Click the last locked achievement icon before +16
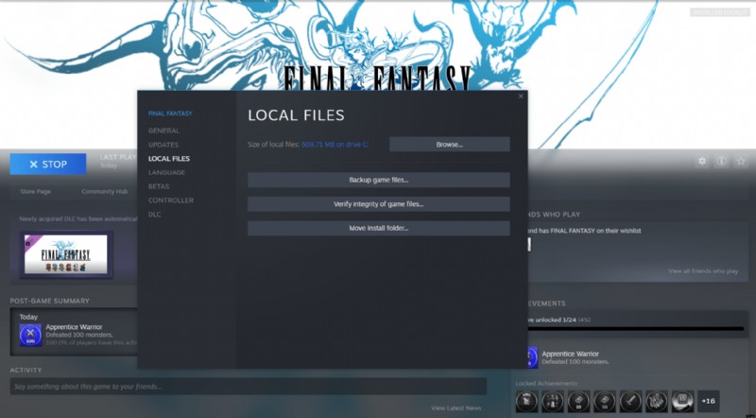This screenshot has width=756, height=418. click(x=682, y=400)
